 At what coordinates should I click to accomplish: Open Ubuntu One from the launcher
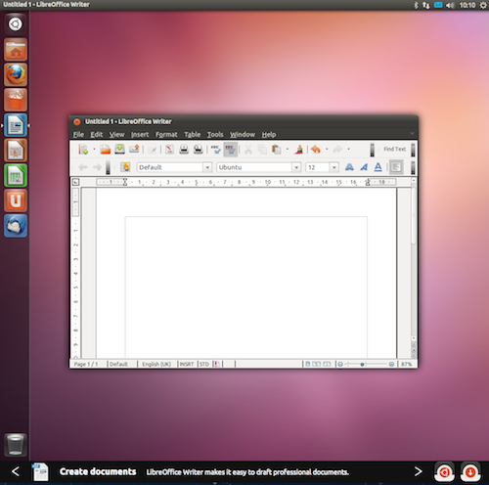(16, 200)
